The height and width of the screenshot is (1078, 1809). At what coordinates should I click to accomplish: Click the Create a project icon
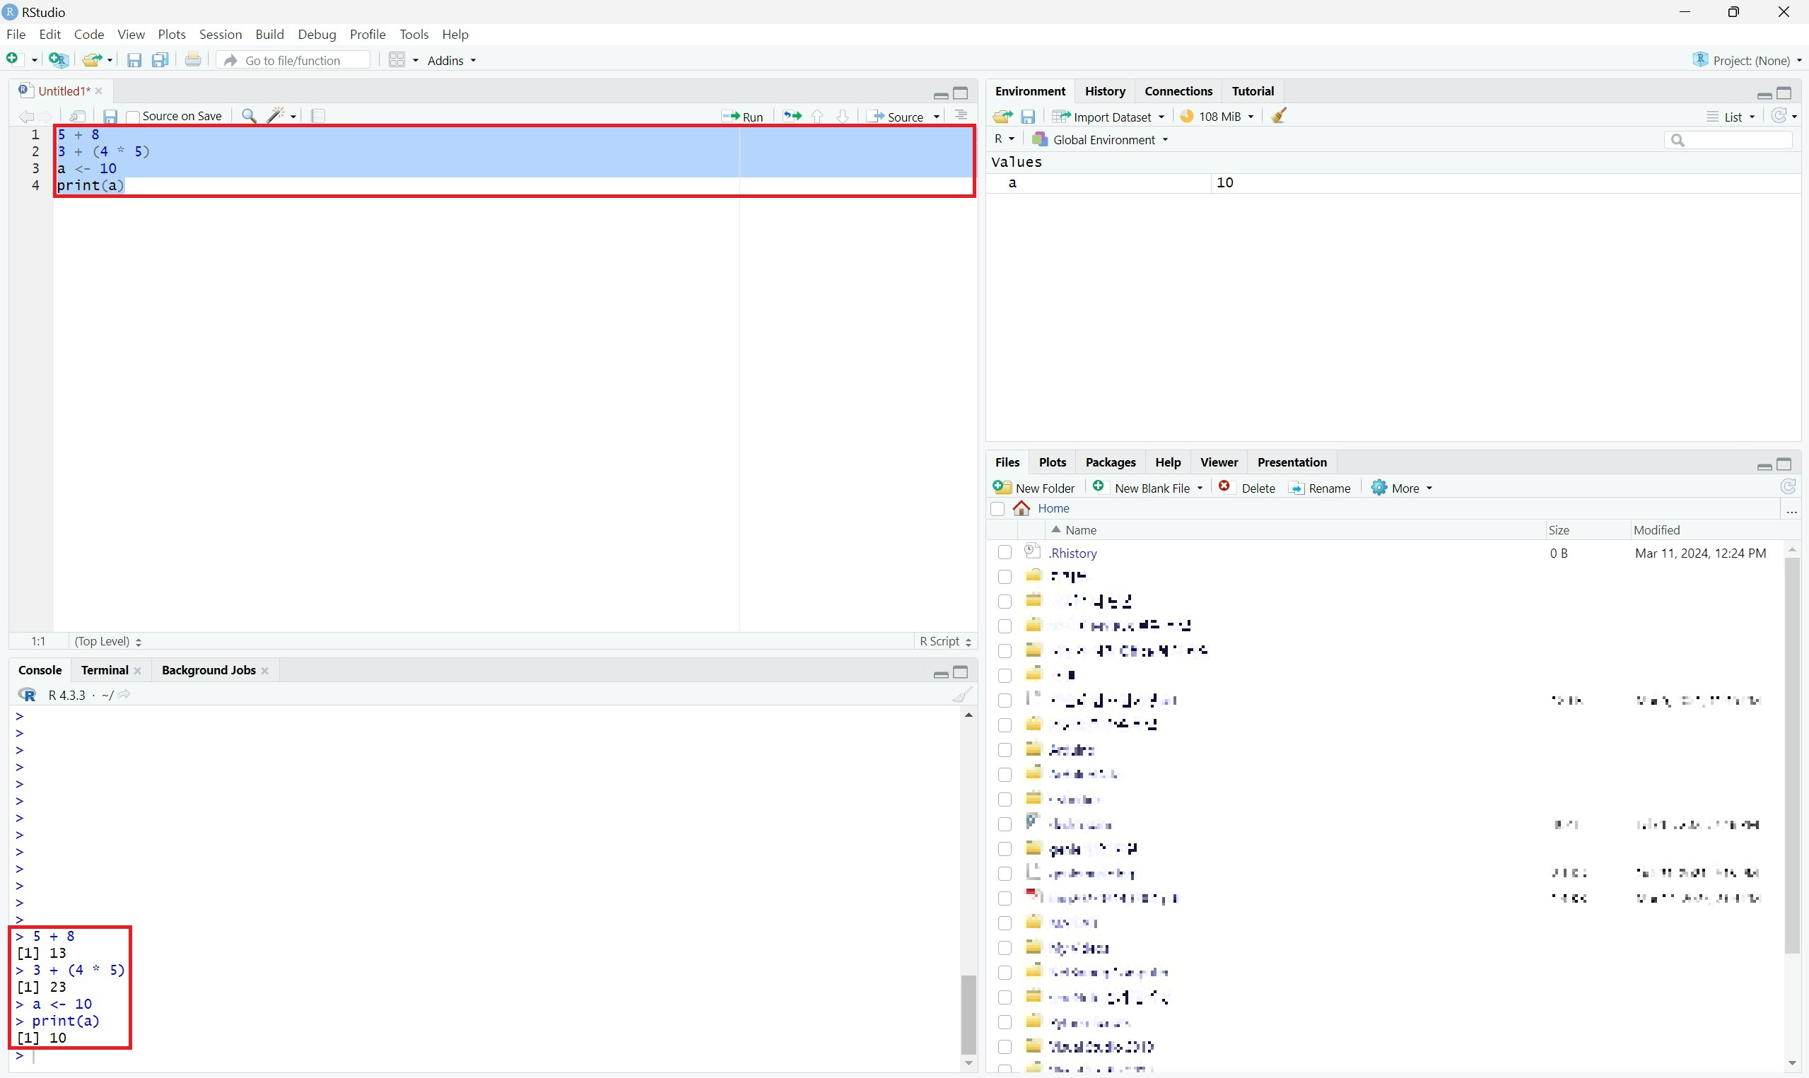coord(58,60)
